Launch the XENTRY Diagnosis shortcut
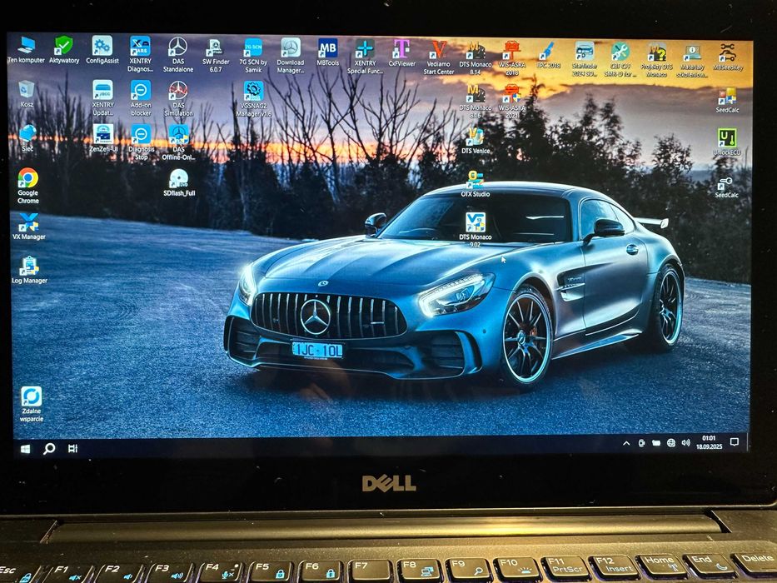The image size is (777, 583). coord(140,53)
